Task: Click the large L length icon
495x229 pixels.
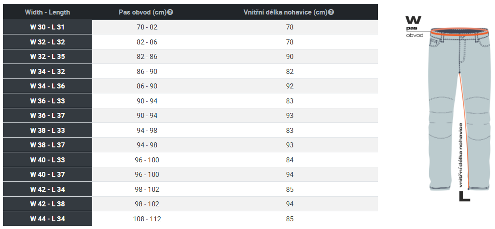Action: pyautogui.click(x=465, y=196)
